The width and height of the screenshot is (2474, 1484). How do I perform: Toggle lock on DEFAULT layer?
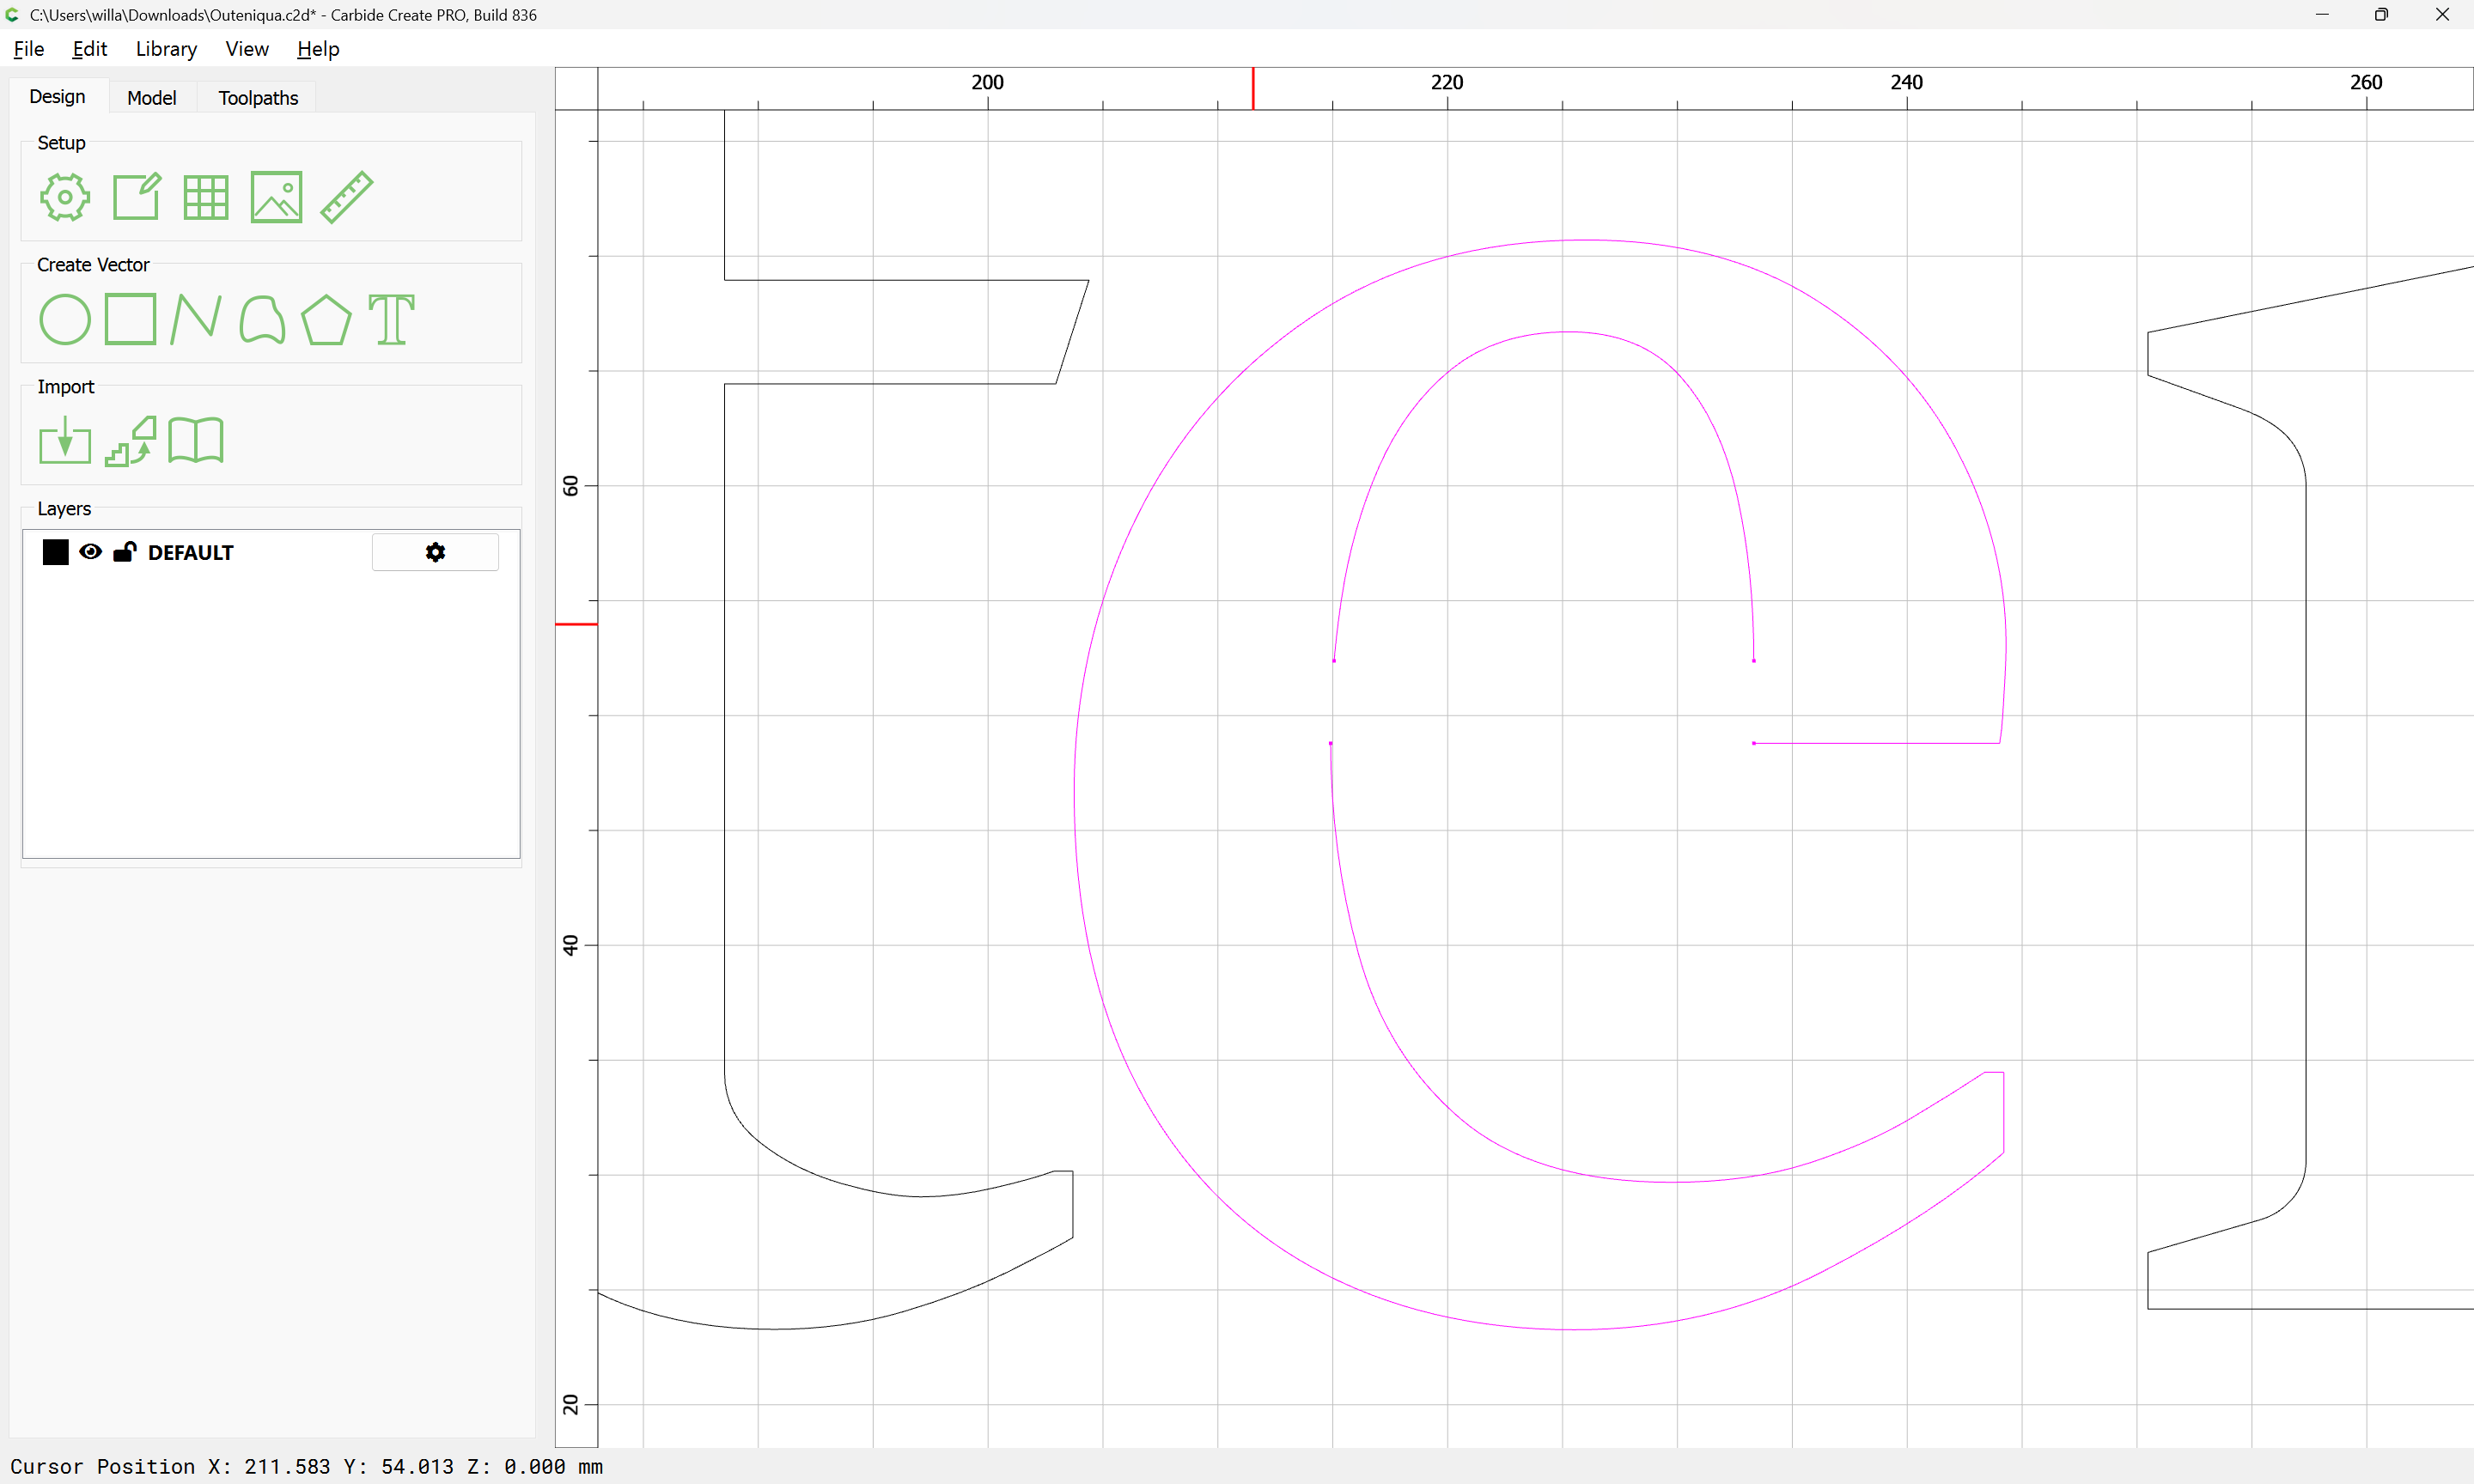(x=125, y=552)
